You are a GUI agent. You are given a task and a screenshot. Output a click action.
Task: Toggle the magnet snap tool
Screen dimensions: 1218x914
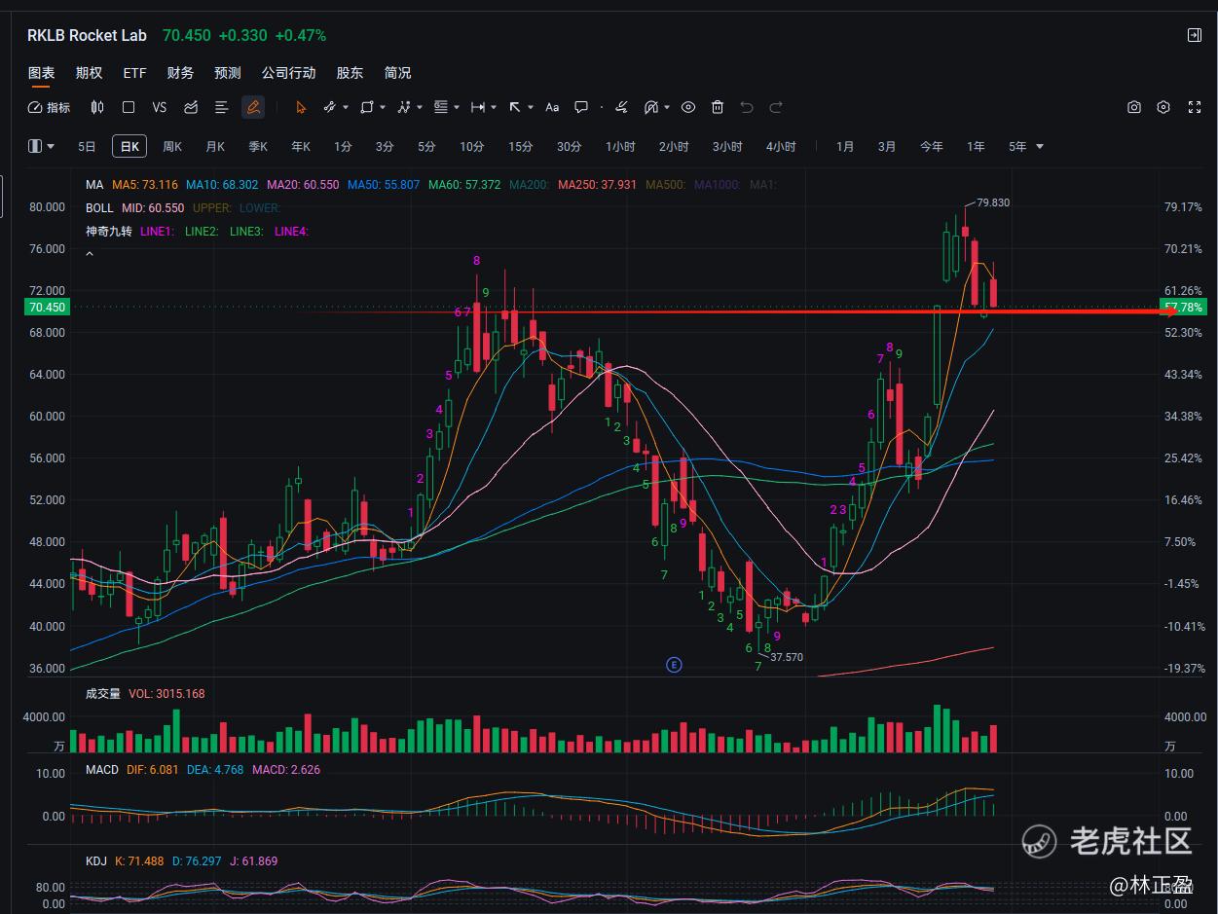[x=651, y=107]
